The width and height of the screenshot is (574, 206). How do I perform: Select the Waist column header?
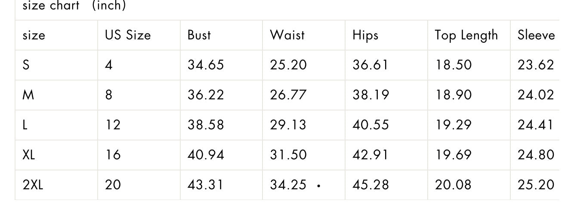[x=287, y=35]
